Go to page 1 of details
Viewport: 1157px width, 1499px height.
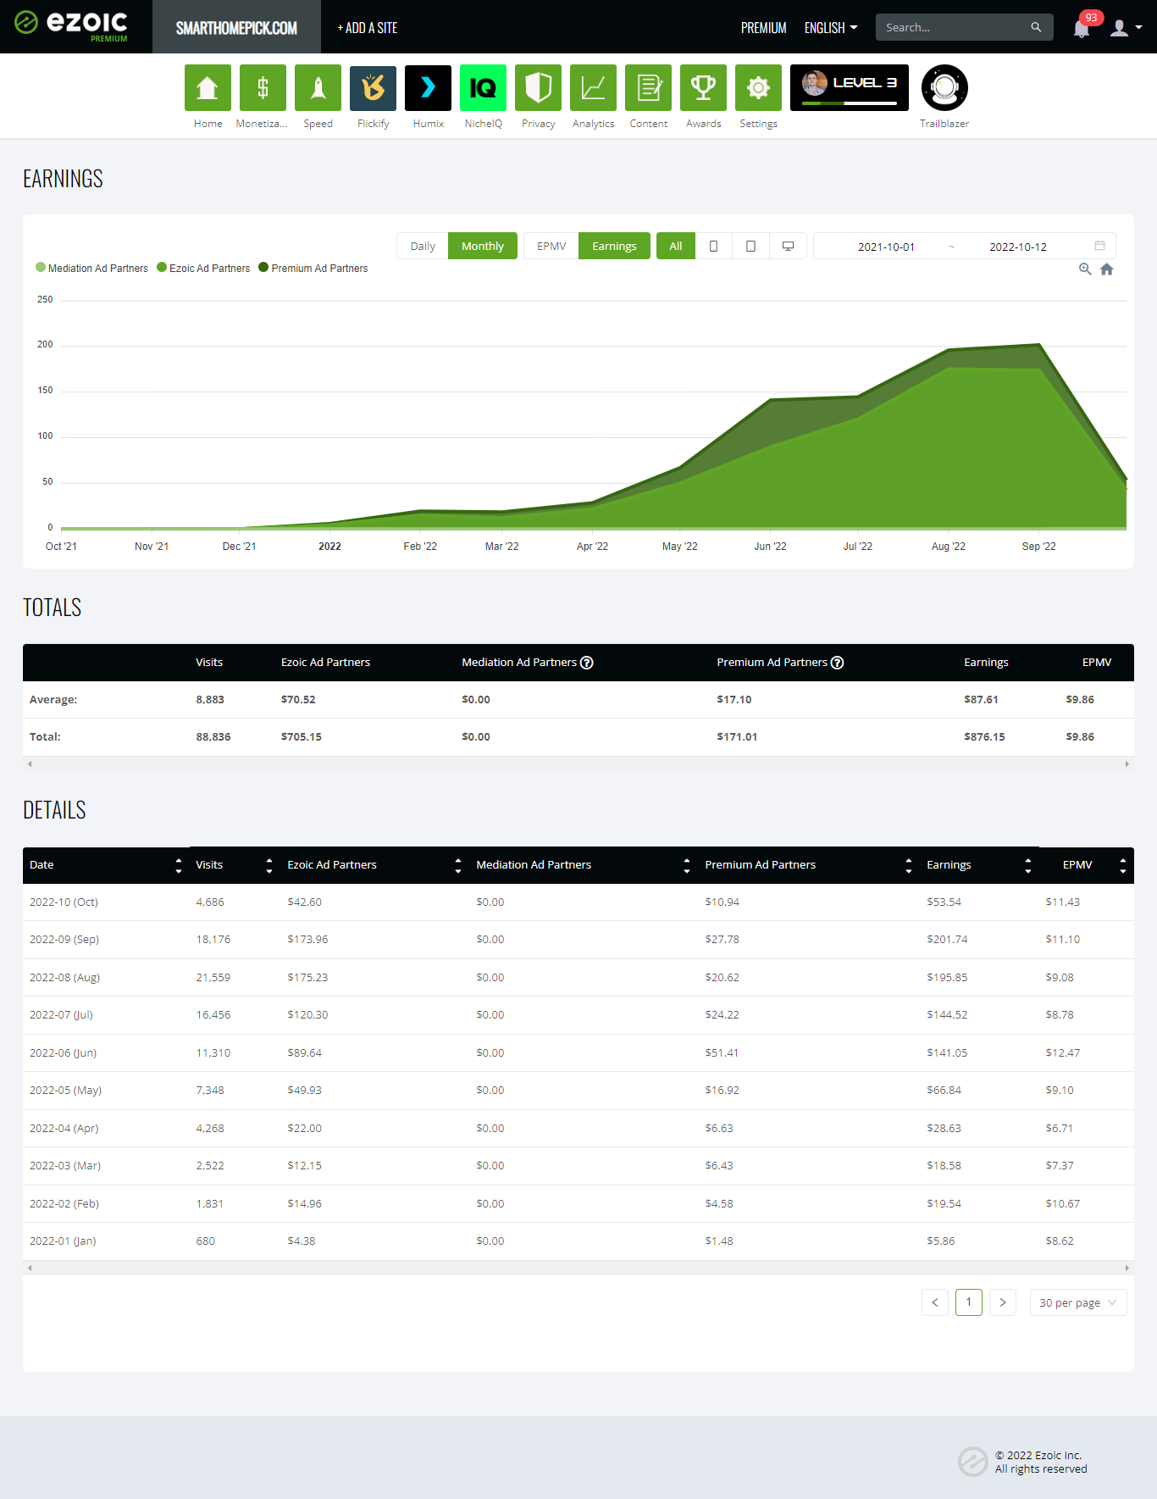tap(969, 1302)
